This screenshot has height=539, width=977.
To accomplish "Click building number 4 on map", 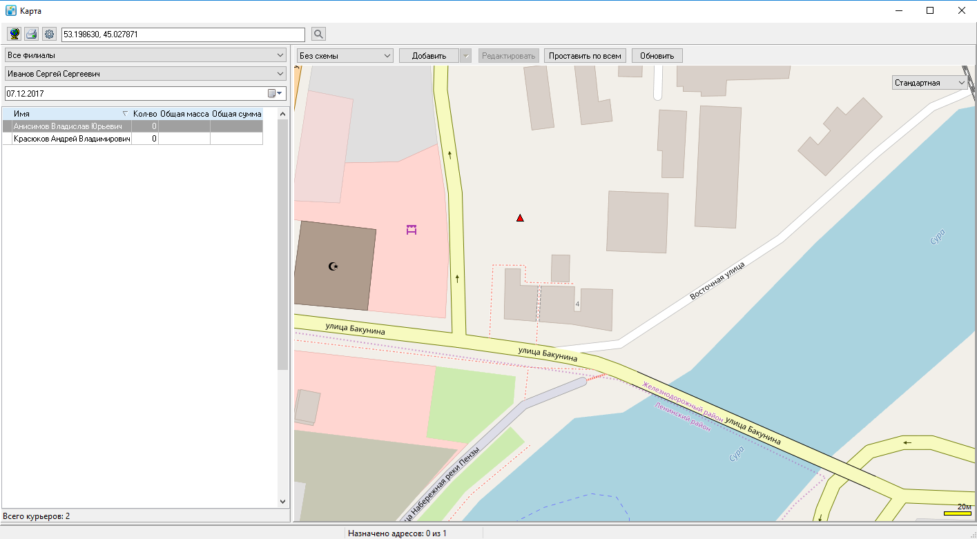I will coord(577,304).
